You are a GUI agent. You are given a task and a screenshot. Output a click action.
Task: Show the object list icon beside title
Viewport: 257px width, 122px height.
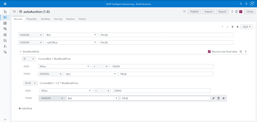point(14,12)
